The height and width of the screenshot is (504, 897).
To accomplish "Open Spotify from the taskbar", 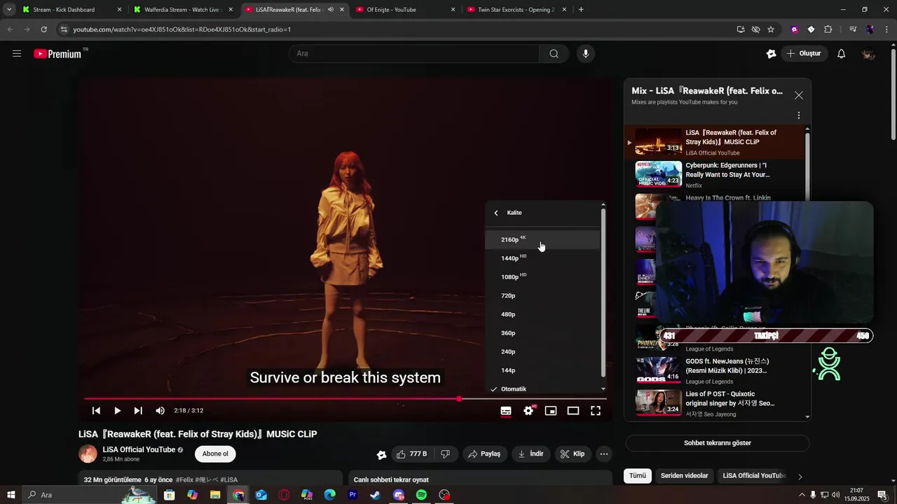I will click(x=421, y=495).
